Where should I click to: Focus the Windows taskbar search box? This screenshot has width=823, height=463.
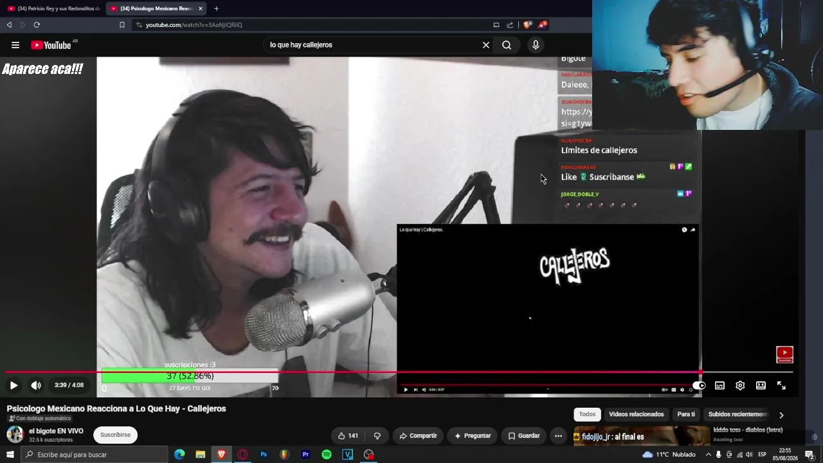[x=95, y=455]
